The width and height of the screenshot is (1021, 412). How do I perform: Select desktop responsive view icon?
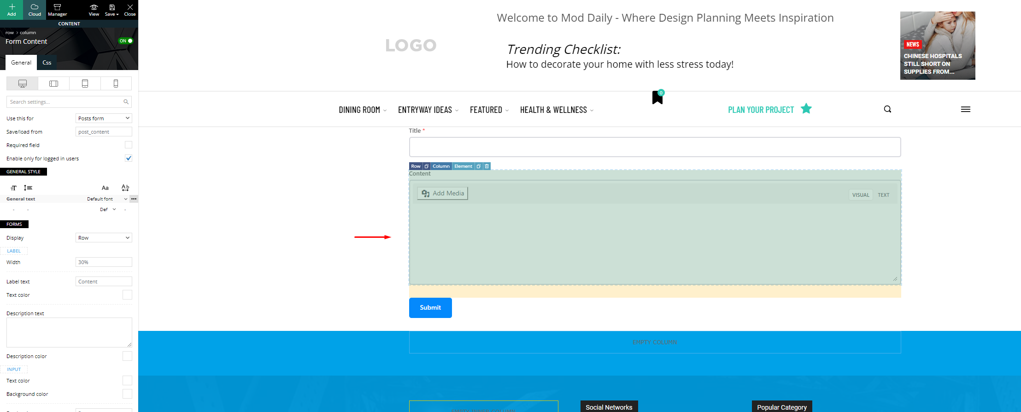[x=22, y=83]
